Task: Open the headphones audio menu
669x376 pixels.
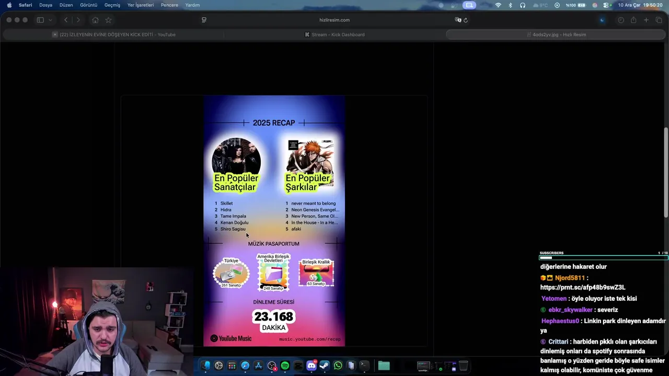Action: click(x=523, y=5)
